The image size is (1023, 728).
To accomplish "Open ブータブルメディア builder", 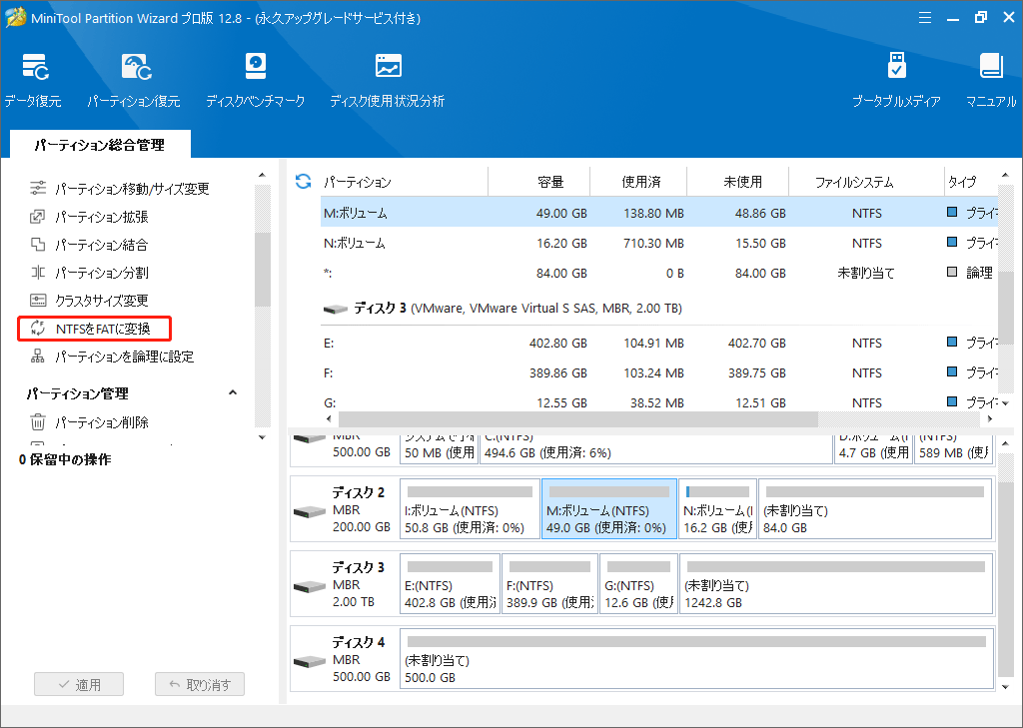I will click(896, 80).
